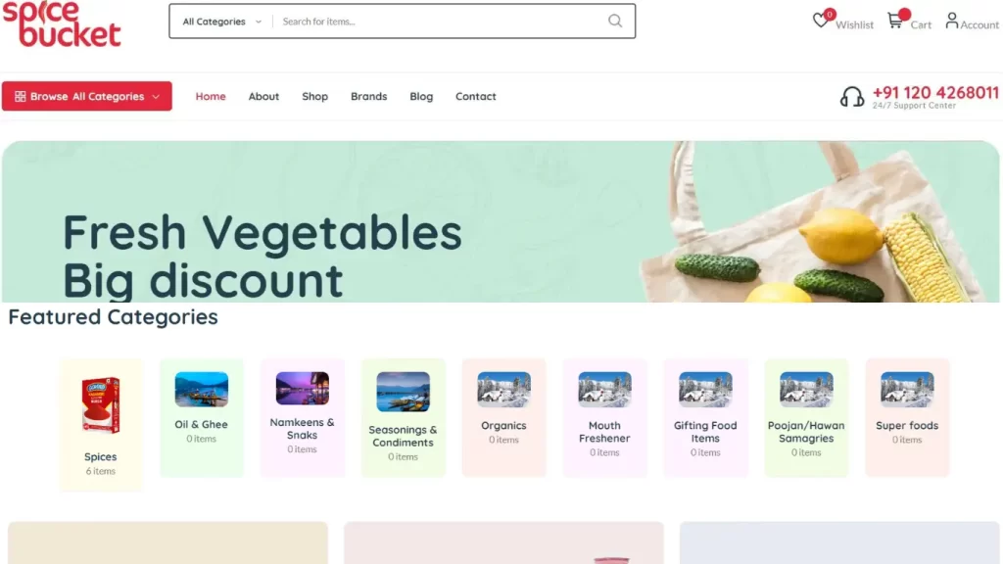Image resolution: width=1003 pixels, height=564 pixels.
Task: Open the shopping Cart icon
Action: point(895,22)
